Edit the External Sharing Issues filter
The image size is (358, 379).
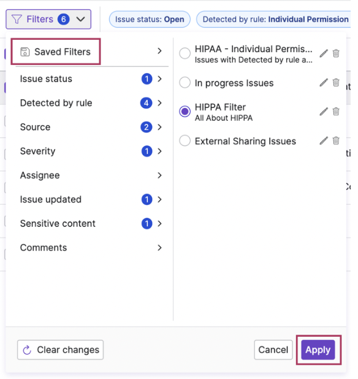(324, 140)
